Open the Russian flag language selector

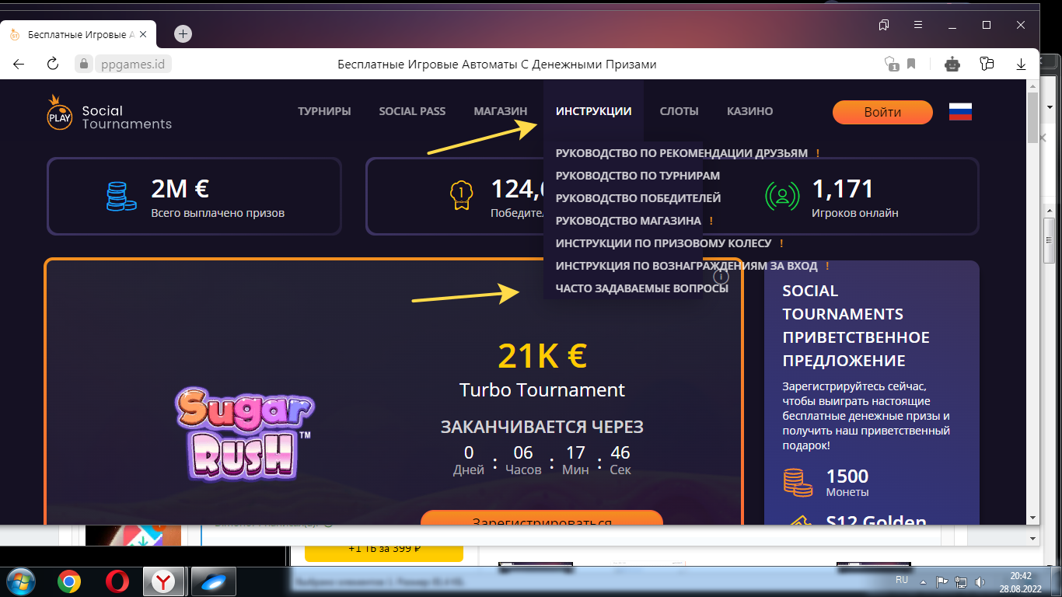(x=961, y=112)
